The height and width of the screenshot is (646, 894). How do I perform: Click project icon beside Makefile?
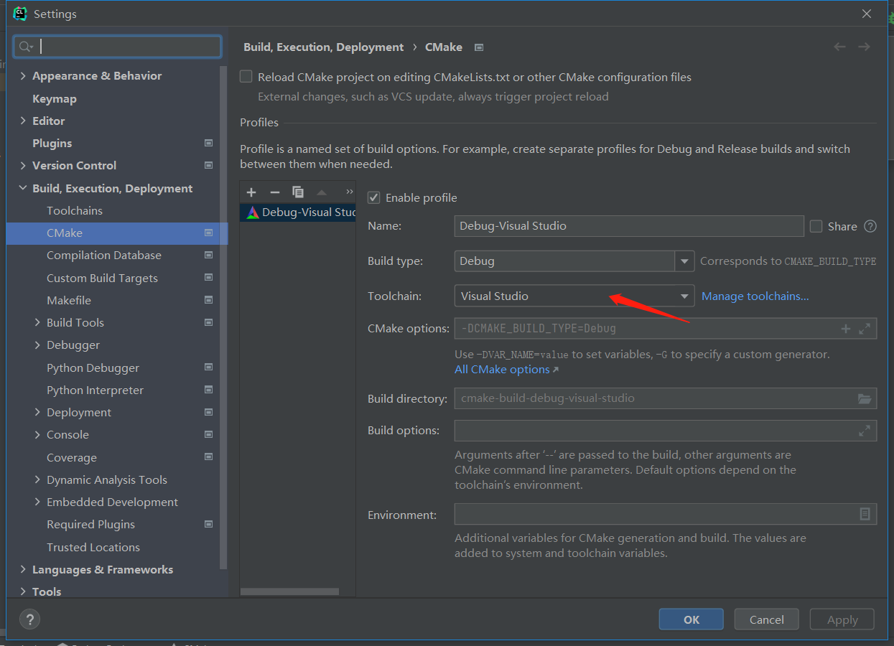[208, 300]
